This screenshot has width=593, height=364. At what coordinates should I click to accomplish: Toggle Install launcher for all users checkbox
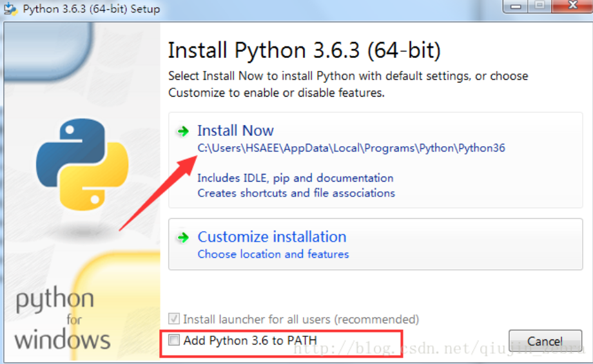pyautogui.click(x=174, y=319)
